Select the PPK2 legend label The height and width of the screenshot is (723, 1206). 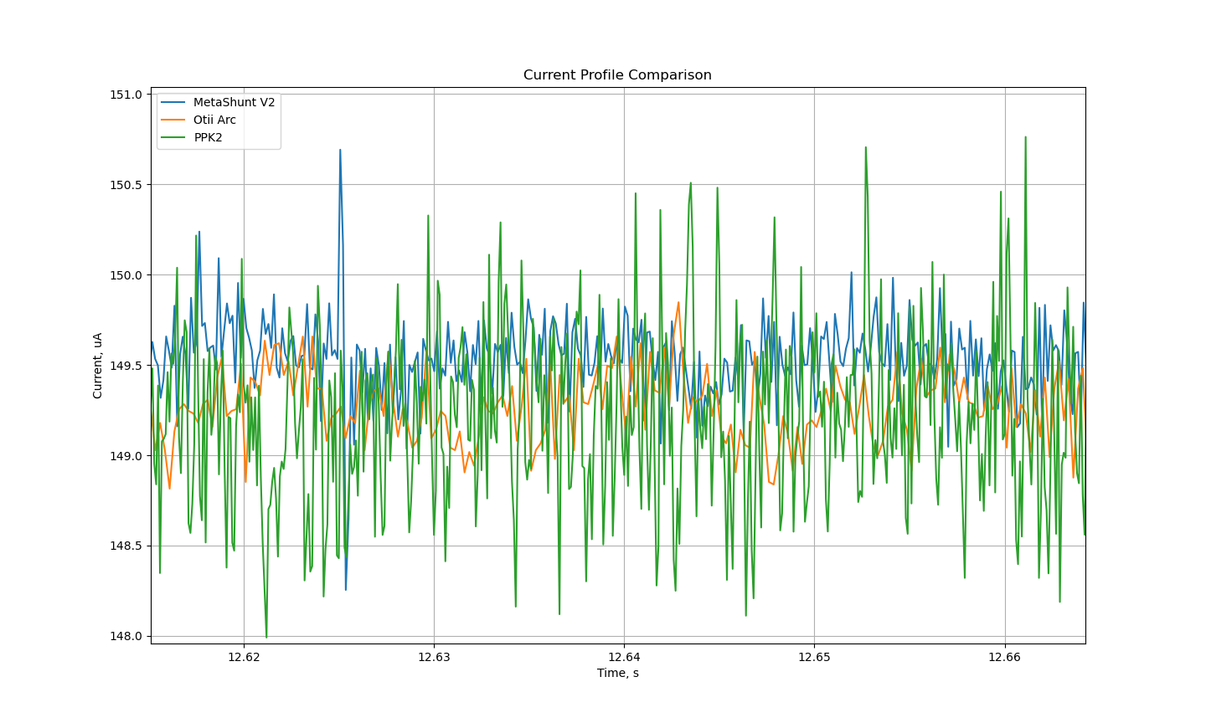[x=208, y=137]
